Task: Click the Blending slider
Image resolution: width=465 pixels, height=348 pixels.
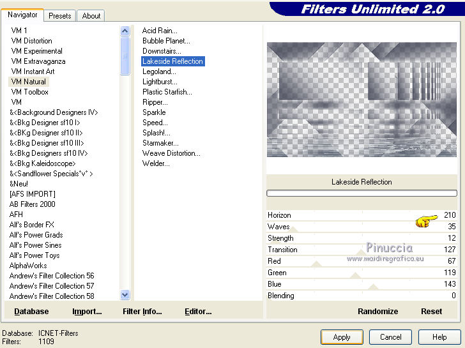Action: pos(362,296)
